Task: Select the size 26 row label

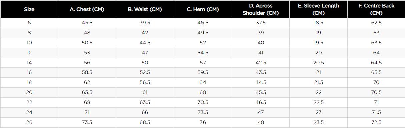Action: coord(29,122)
